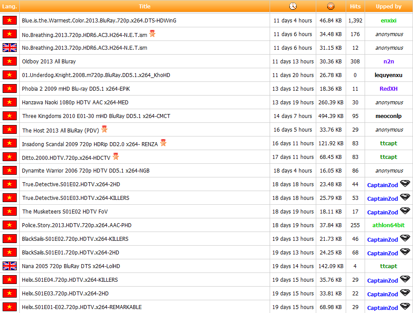413x313 pixels.
Task: Click the Vietnamese flag for Blue.is.the.Warmest.Color
Action: (10, 20)
